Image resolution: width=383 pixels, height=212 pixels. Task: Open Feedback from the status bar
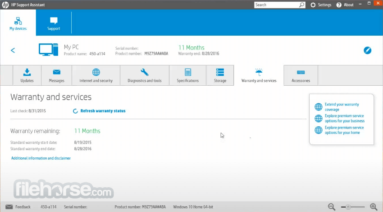click(23, 207)
